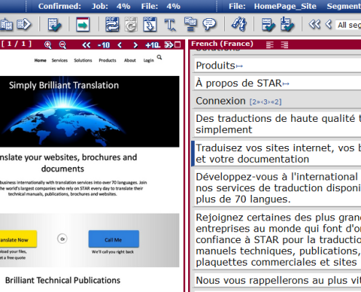Advance ten PDF pages with +10
This screenshot has width=361, height=292.
click(x=152, y=45)
